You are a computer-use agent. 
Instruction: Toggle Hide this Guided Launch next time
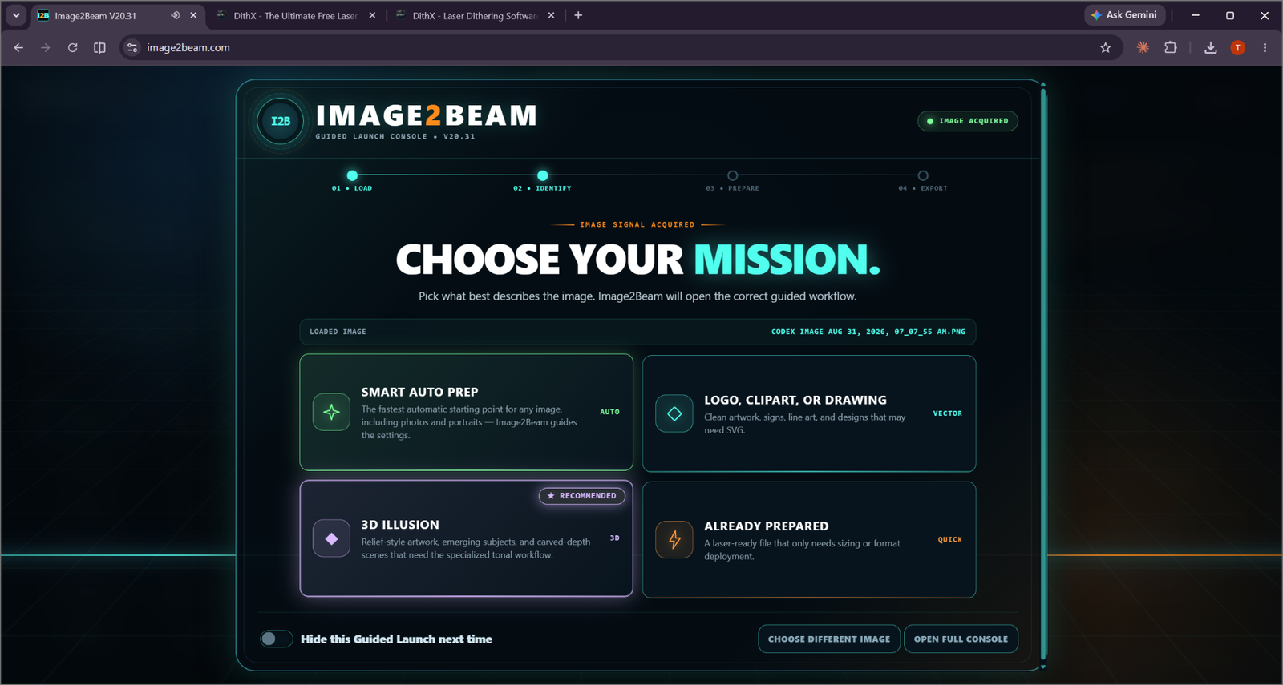tap(276, 639)
